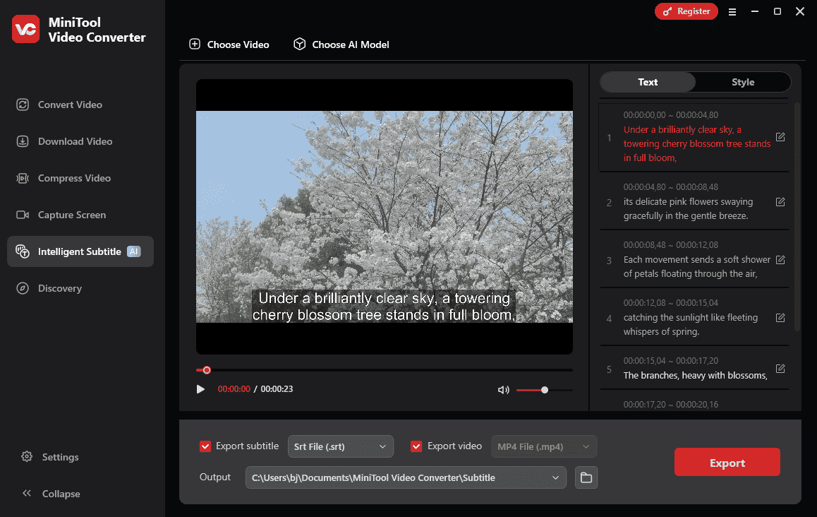The height and width of the screenshot is (517, 817).
Task: Click the Choose AI Model cube icon
Action: pos(300,44)
